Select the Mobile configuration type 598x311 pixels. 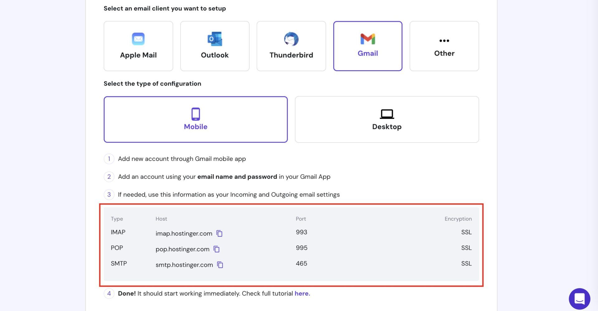click(x=196, y=119)
